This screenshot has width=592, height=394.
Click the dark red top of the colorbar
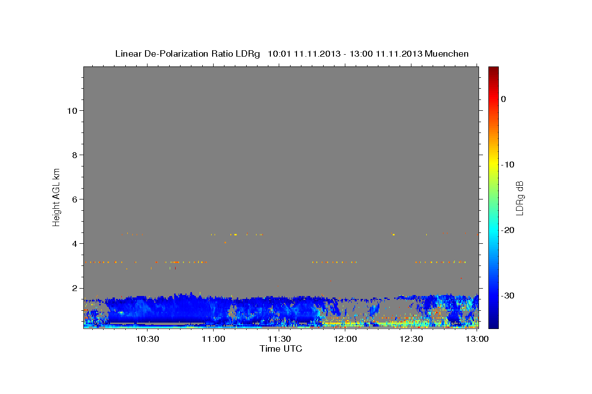click(493, 70)
